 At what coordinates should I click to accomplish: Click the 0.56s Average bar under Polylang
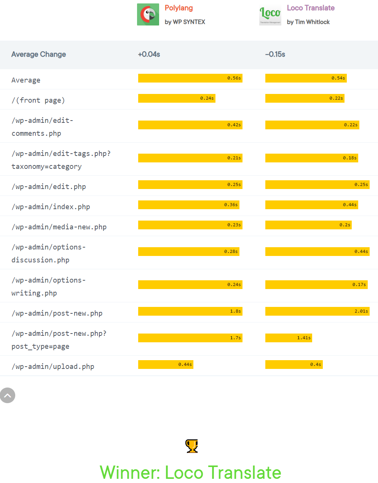coord(190,78)
